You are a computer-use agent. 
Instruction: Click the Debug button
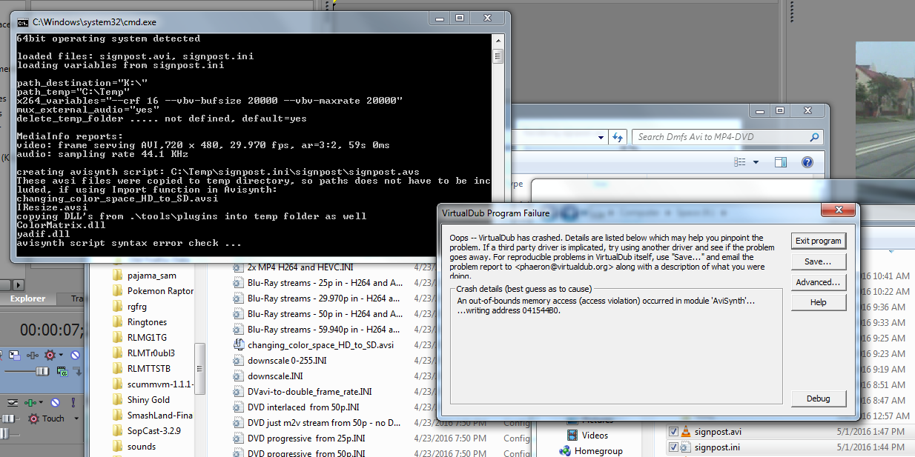(x=819, y=398)
